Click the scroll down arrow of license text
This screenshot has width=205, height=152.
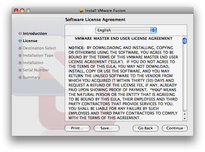[184, 119]
